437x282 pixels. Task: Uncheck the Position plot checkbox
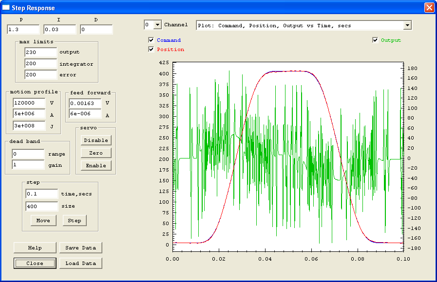152,49
